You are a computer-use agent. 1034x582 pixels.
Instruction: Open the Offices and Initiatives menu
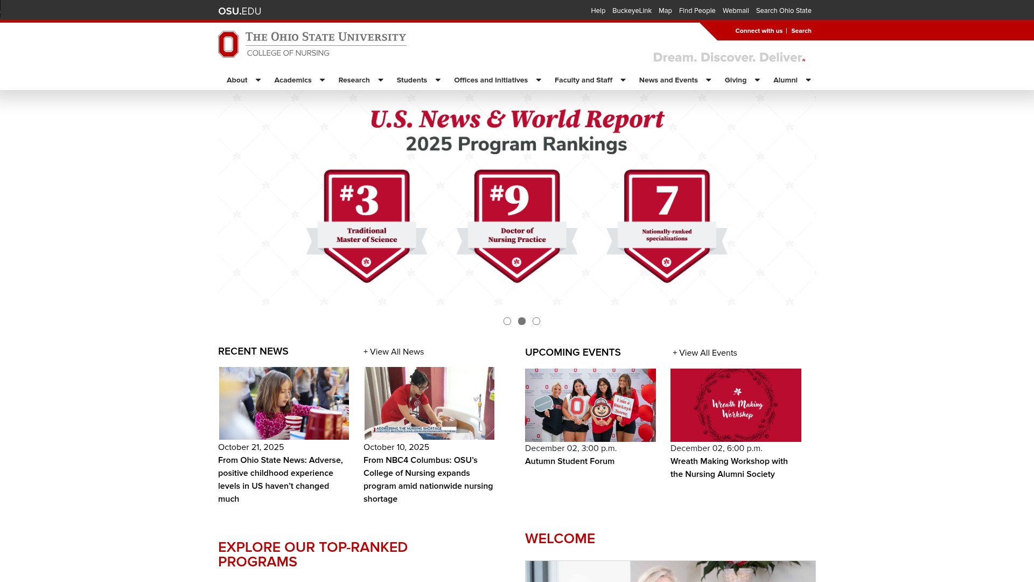tap(491, 80)
